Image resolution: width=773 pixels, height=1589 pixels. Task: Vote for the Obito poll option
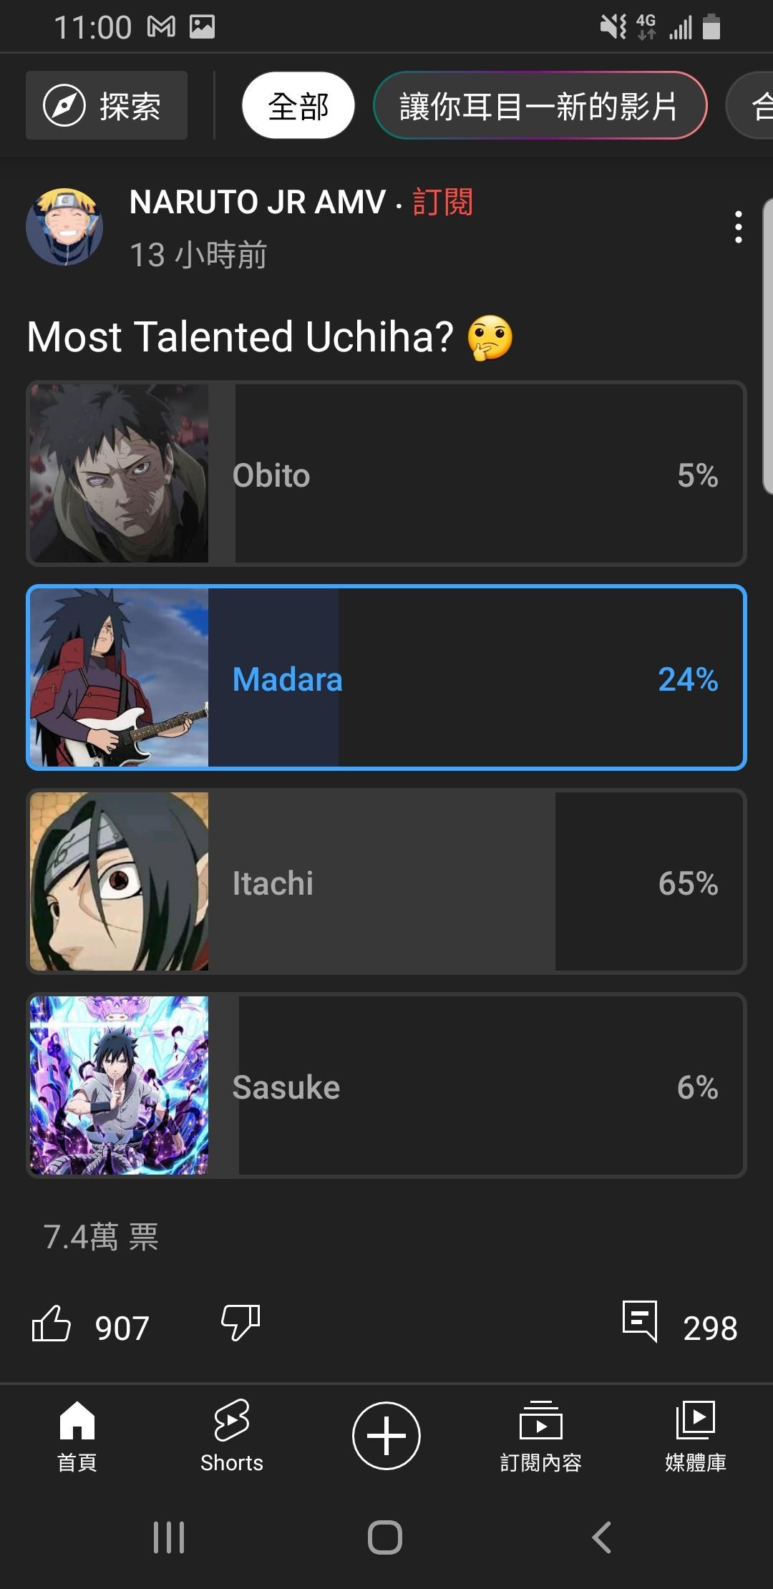point(386,474)
